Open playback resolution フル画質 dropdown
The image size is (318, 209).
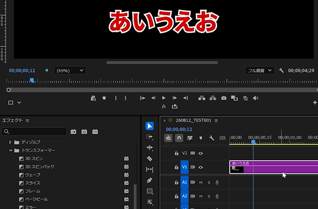click(x=259, y=70)
